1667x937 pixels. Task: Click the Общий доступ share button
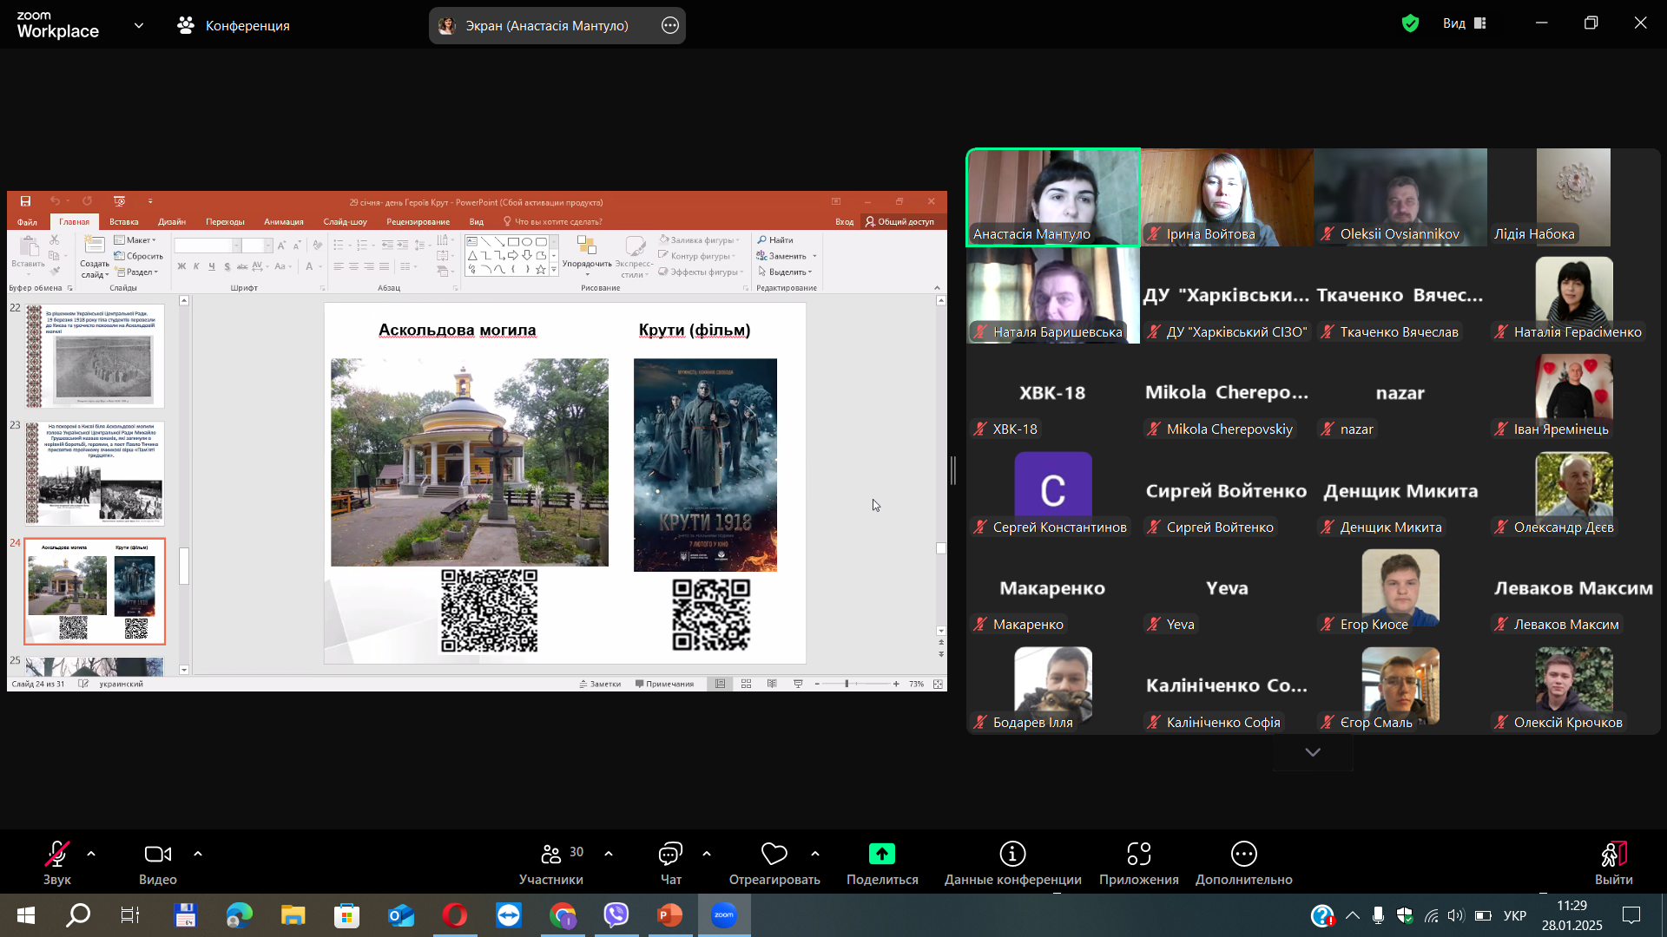[x=899, y=222]
